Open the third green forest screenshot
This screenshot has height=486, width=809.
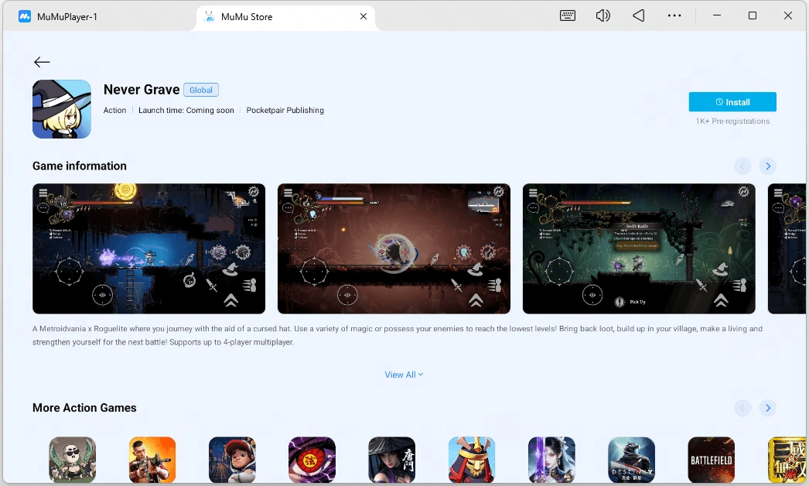(639, 248)
